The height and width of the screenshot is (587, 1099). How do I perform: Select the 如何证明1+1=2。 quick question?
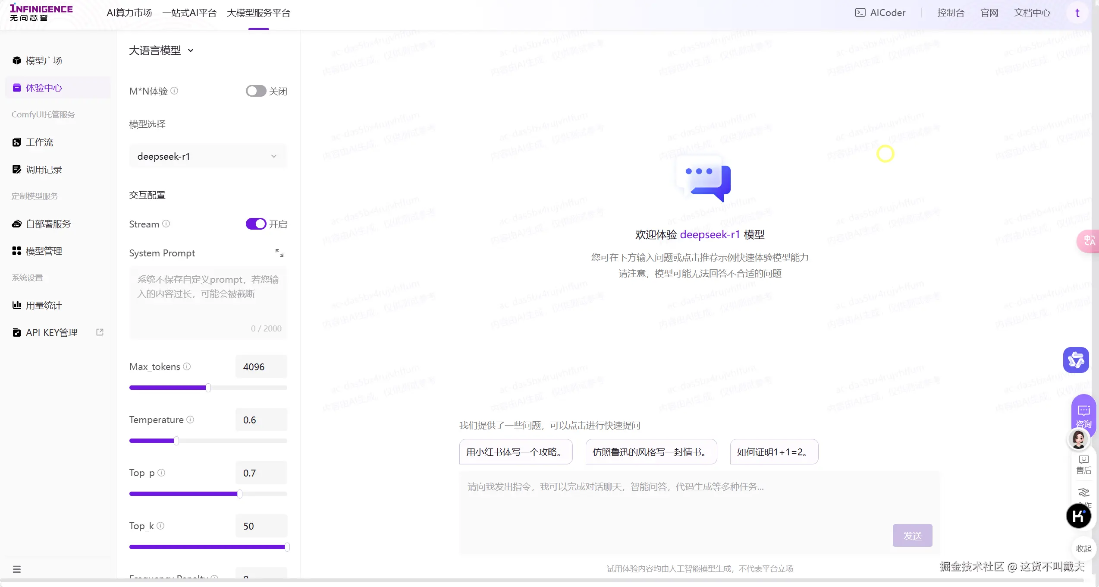[774, 452]
